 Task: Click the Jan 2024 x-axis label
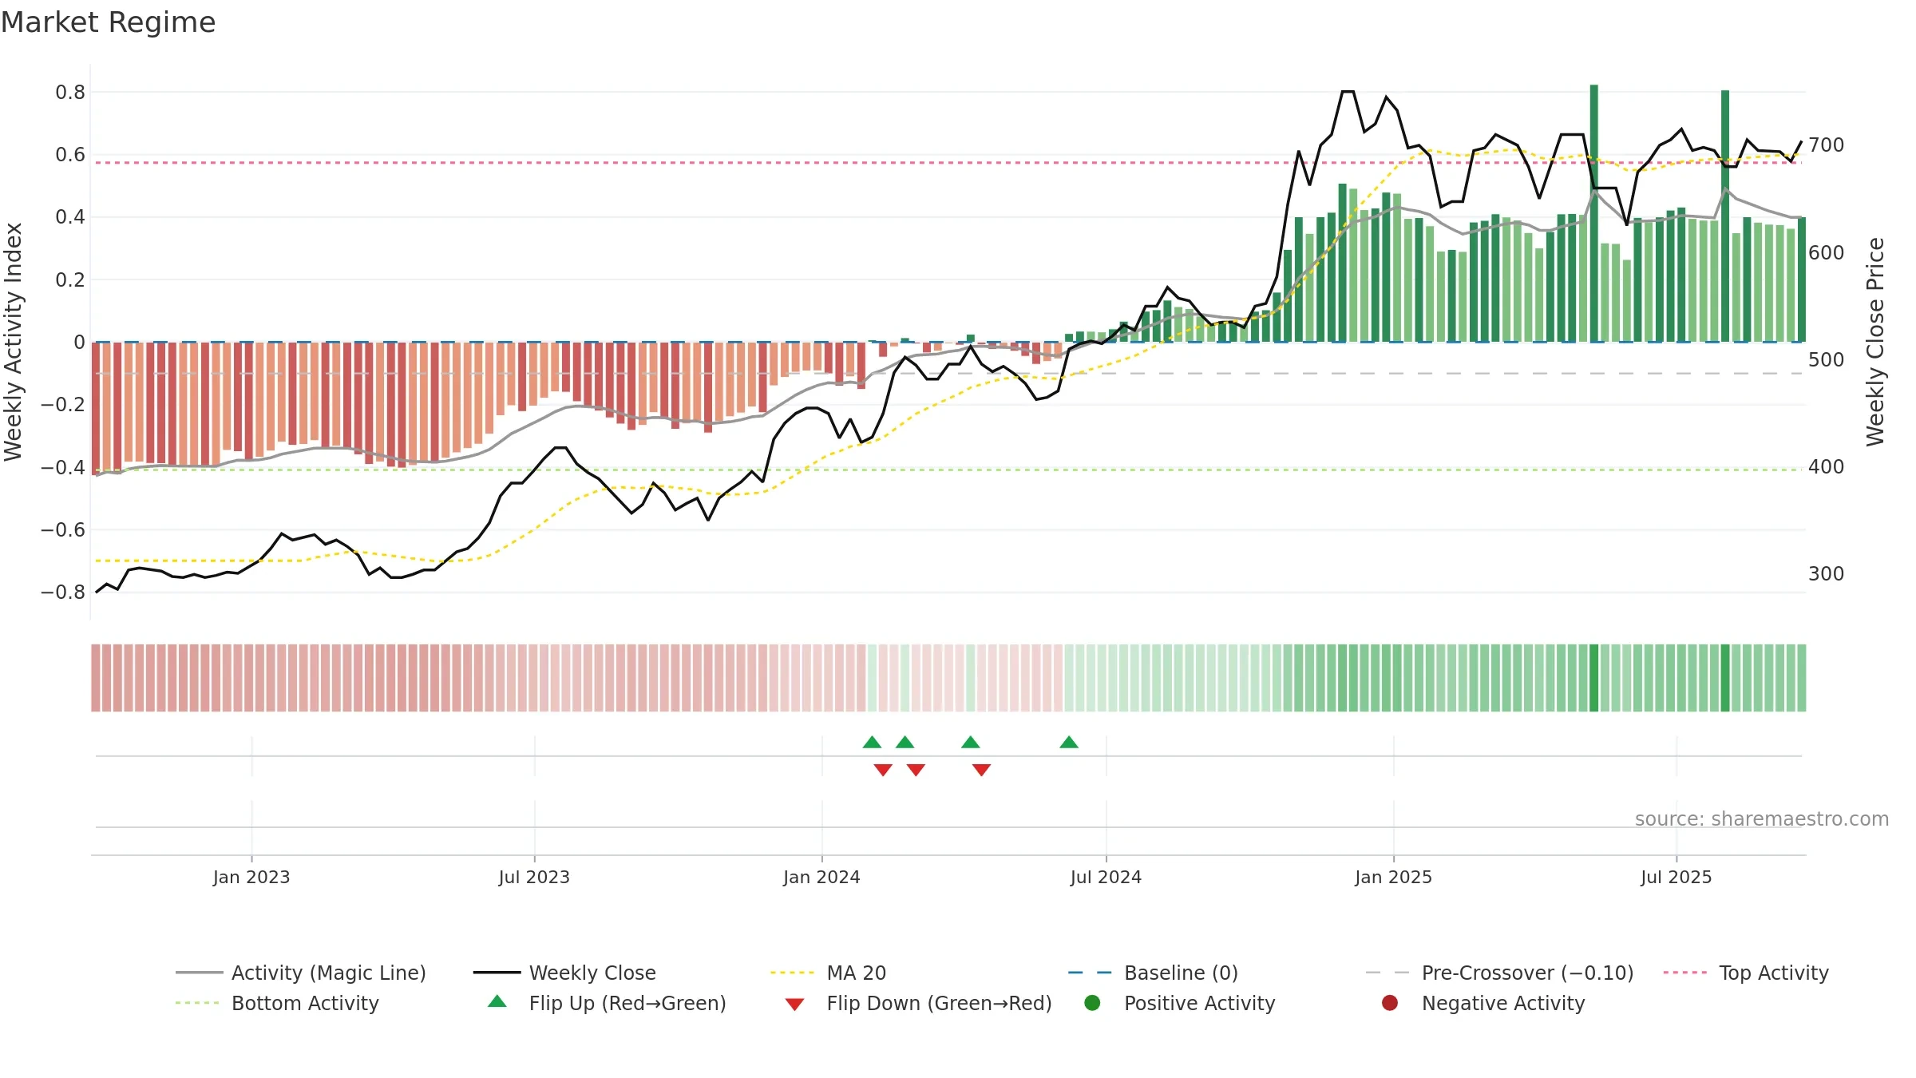pyautogui.click(x=821, y=878)
